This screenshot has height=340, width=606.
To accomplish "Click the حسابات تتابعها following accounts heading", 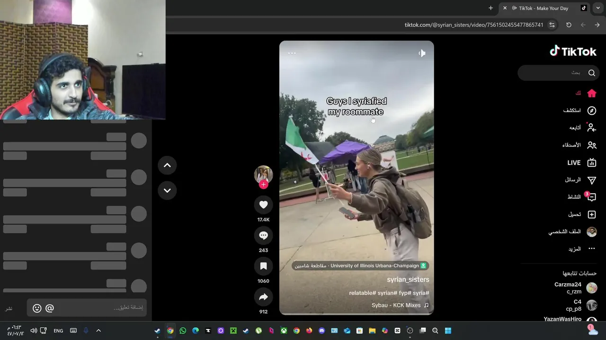I will (579, 273).
